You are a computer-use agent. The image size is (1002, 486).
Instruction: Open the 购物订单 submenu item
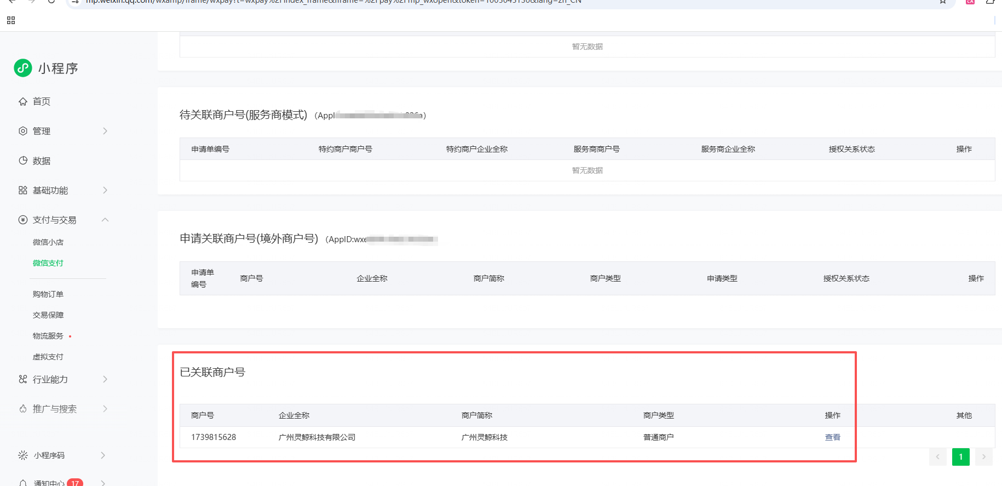click(x=48, y=294)
